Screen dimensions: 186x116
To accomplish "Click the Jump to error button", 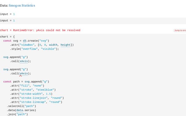I will [180, 30].
